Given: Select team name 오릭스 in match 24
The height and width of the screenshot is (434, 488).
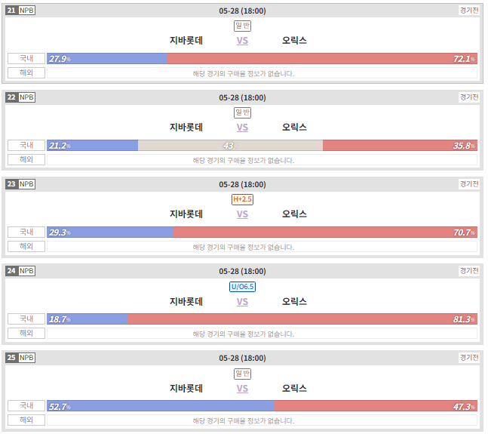Looking at the screenshot, I should (294, 302).
